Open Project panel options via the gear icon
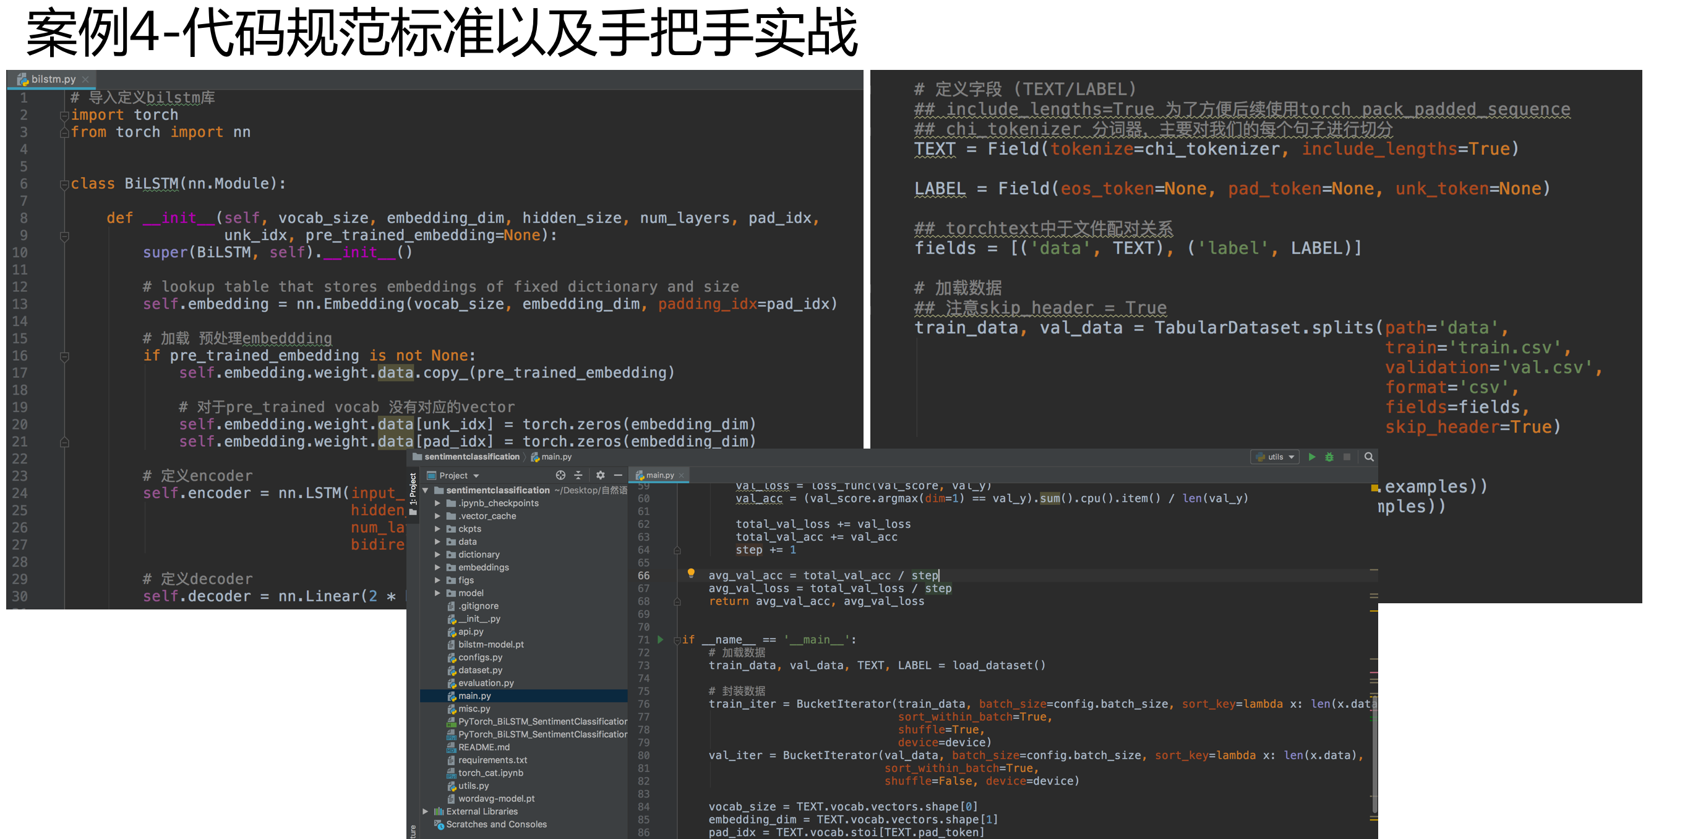The image size is (1685, 839). pos(601,476)
